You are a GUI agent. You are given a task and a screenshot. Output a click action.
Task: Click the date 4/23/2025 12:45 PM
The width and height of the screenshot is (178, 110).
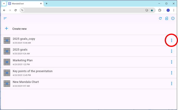[x=22, y=75]
